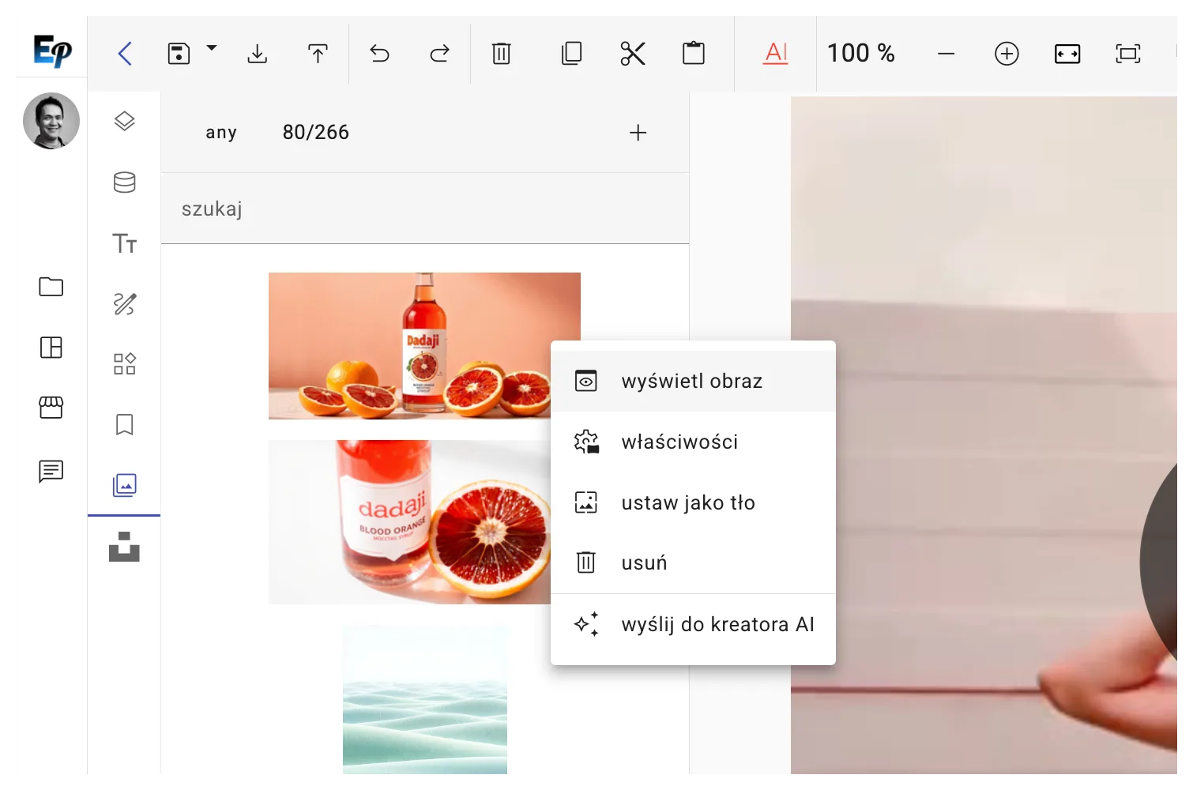Viewport: 1193px width, 790px height.
Task: Fit whole page to screen icon
Action: [x=1128, y=54]
